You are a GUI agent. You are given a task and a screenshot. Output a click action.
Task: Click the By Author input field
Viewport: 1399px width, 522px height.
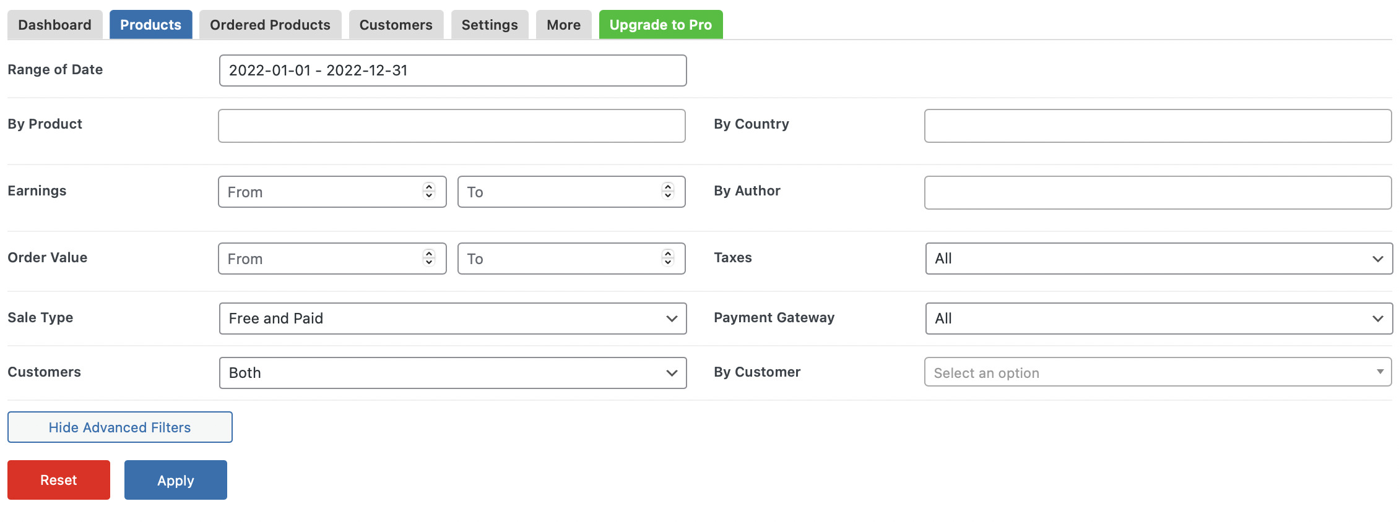(x=1158, y=193)
